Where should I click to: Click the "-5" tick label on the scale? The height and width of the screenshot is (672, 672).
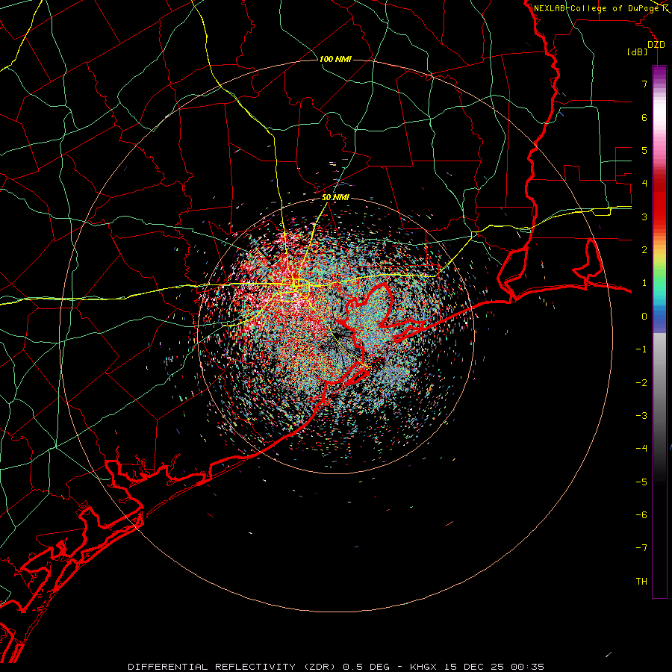pyautogui.click(x=641, y=482)
